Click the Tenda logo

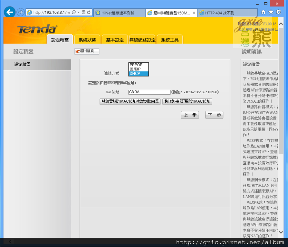pos(37,29)
